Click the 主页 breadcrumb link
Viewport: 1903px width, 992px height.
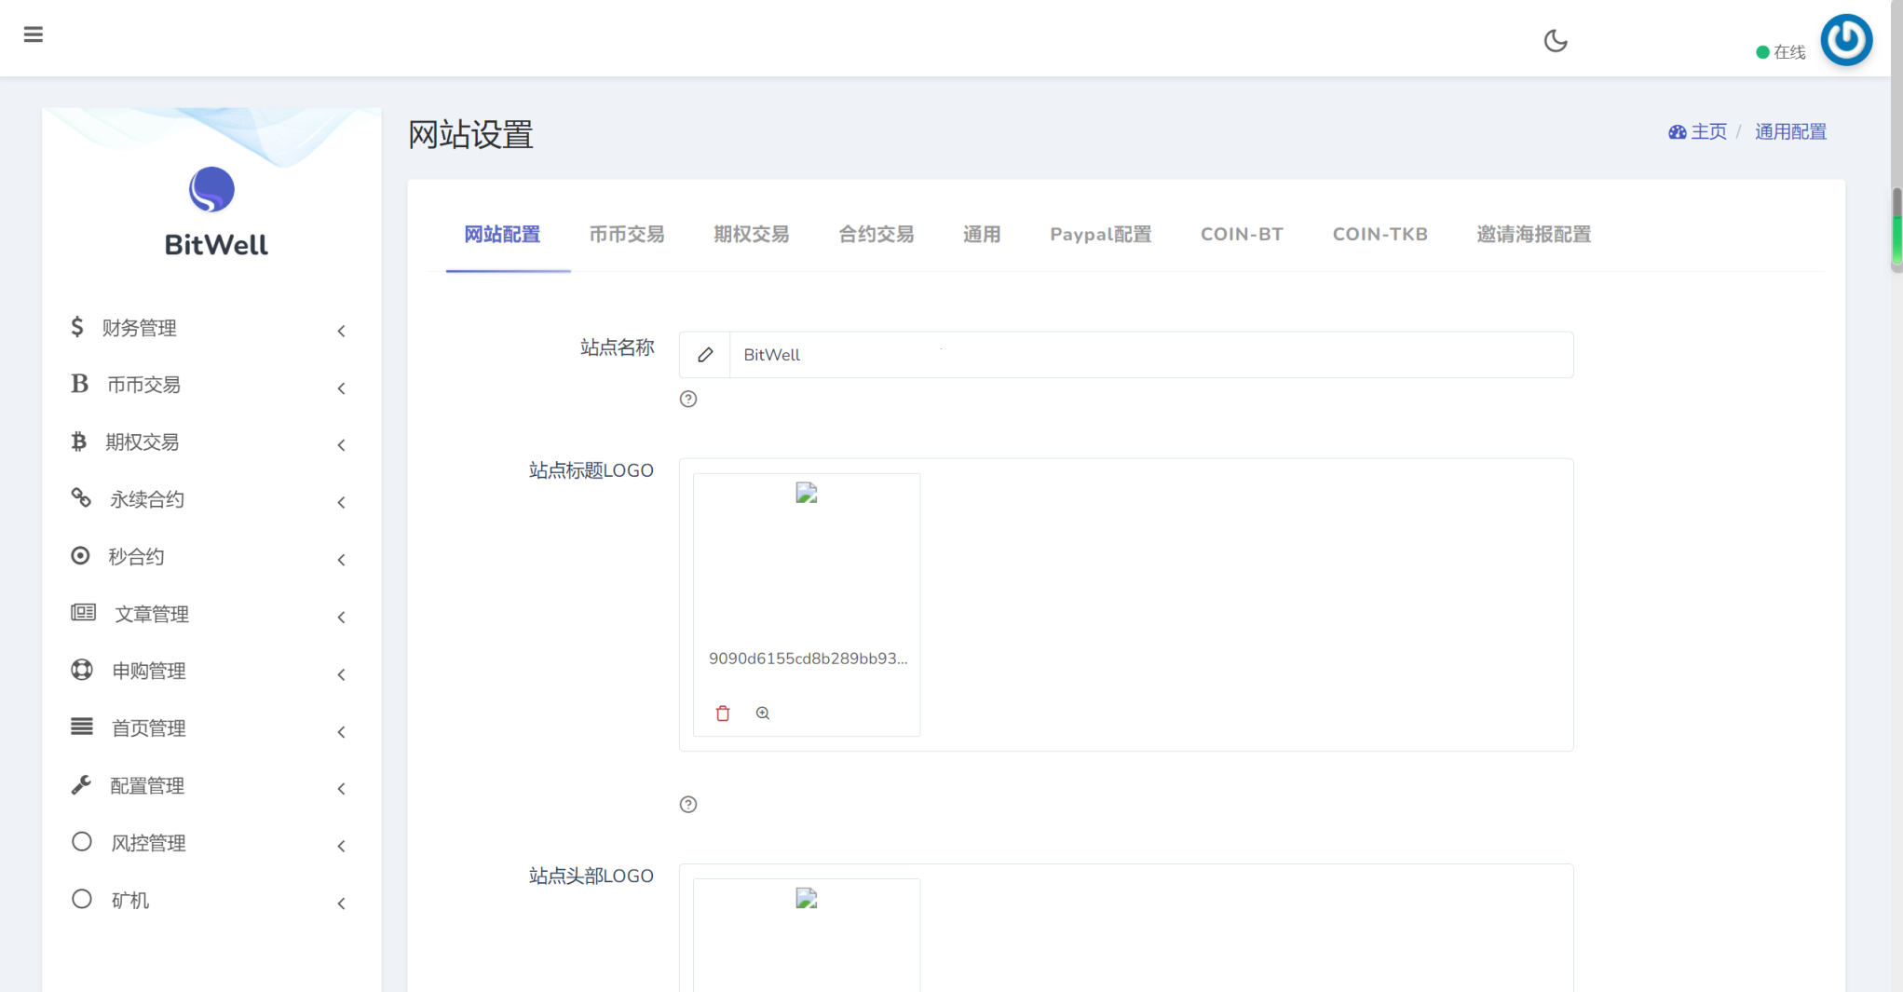coord(1708,131)
